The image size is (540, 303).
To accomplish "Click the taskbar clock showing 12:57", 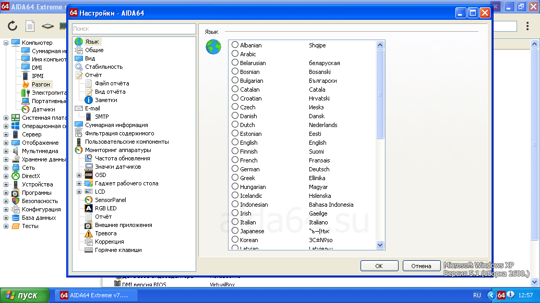I will pyautogui.click(x=525, y=295).
